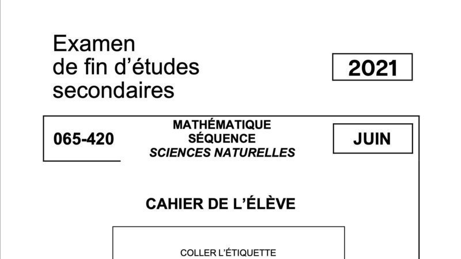This screenshot has height=259, width=461.
Task: Select the 'de fin d'études' title line
Action: [126, 67]
